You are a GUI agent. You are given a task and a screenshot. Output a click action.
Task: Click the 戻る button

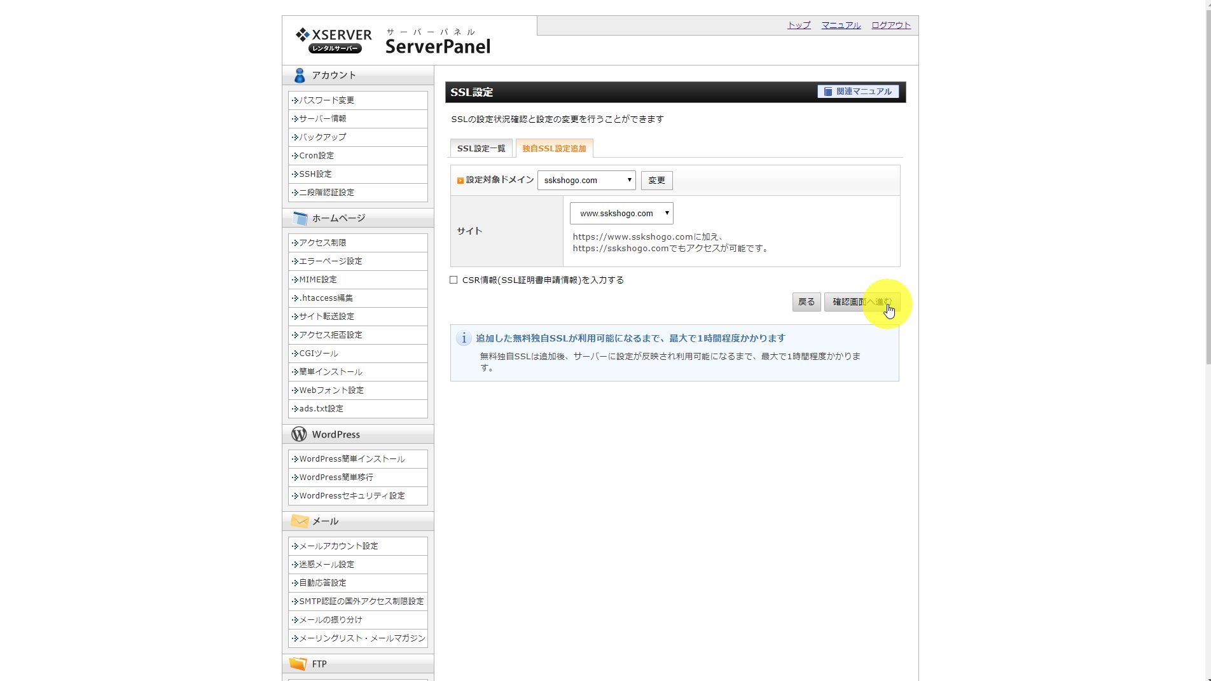(x=806, y=302)
